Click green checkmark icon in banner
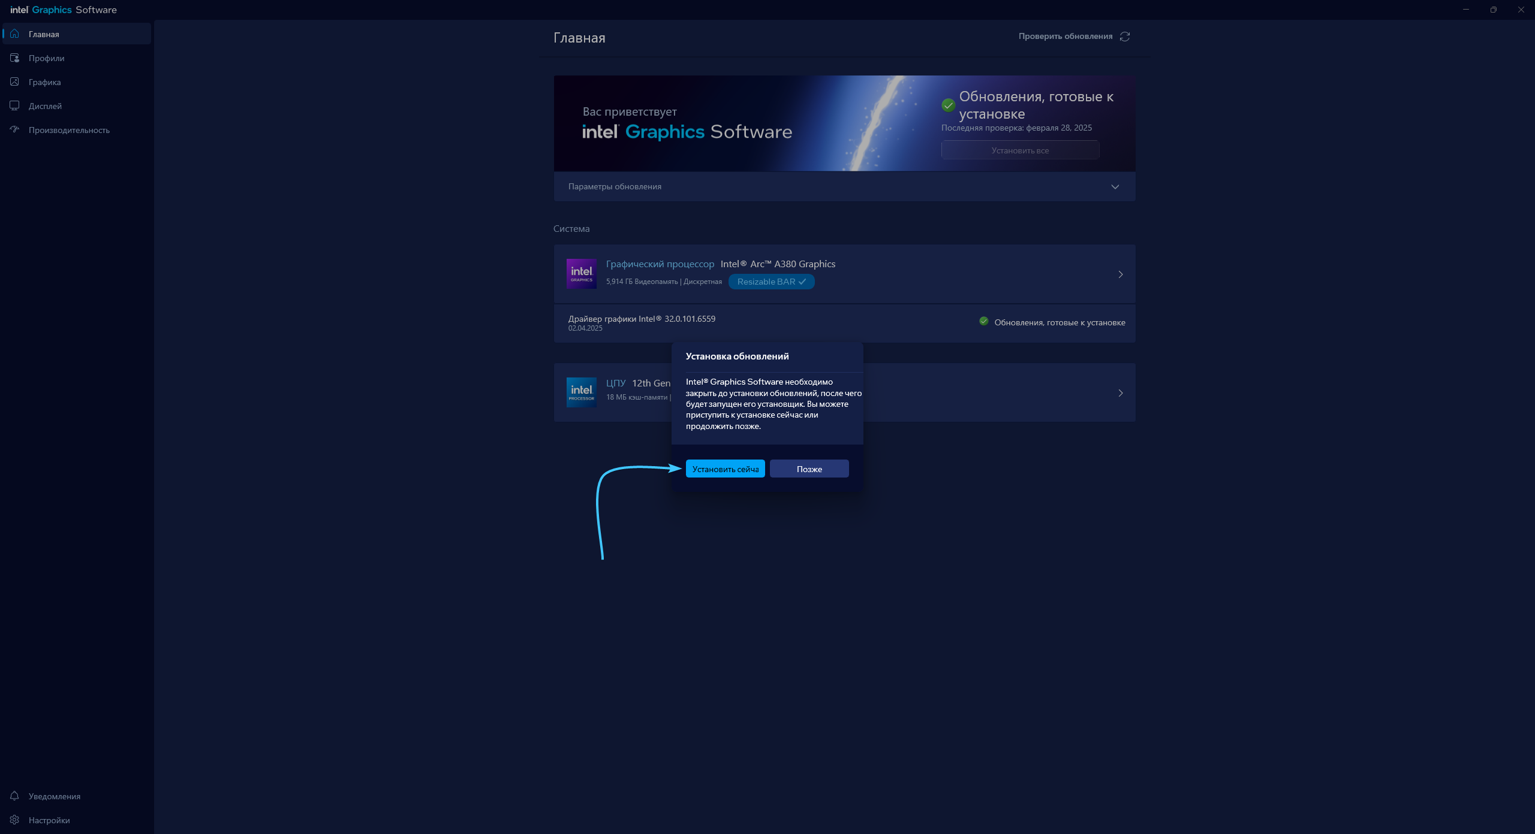 click(948, 105)
